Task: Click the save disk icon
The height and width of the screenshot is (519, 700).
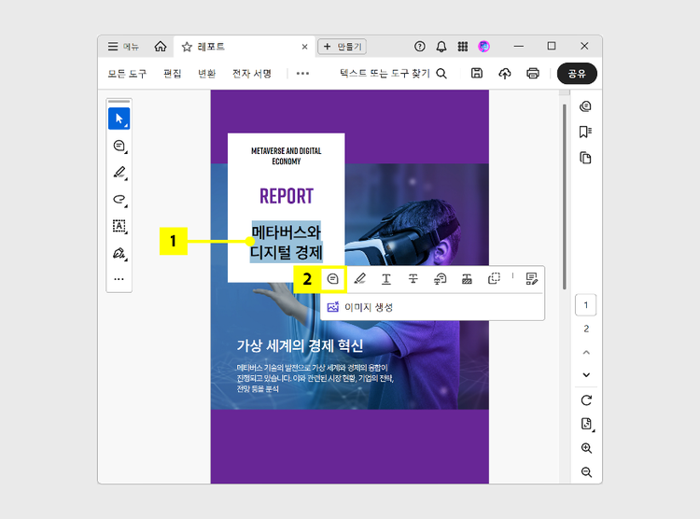Action: [x=477, y=74]
